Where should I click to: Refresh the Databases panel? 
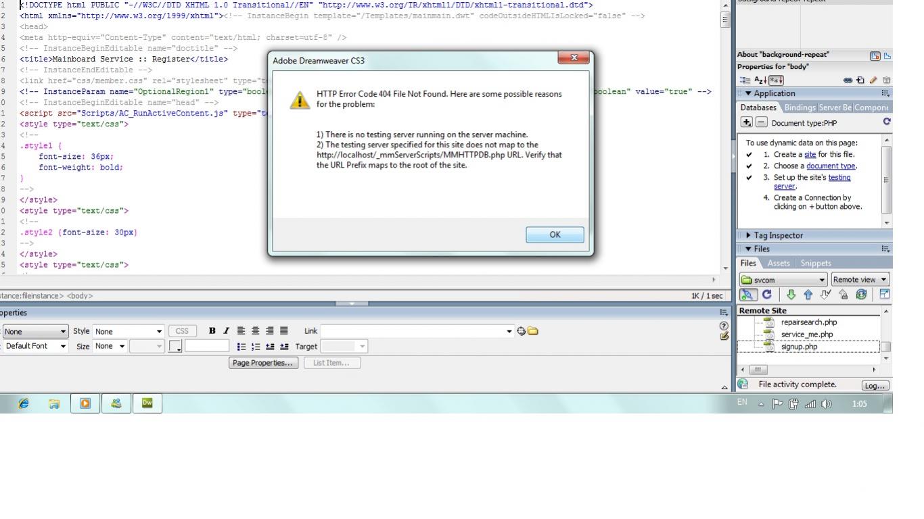(886, 122)
